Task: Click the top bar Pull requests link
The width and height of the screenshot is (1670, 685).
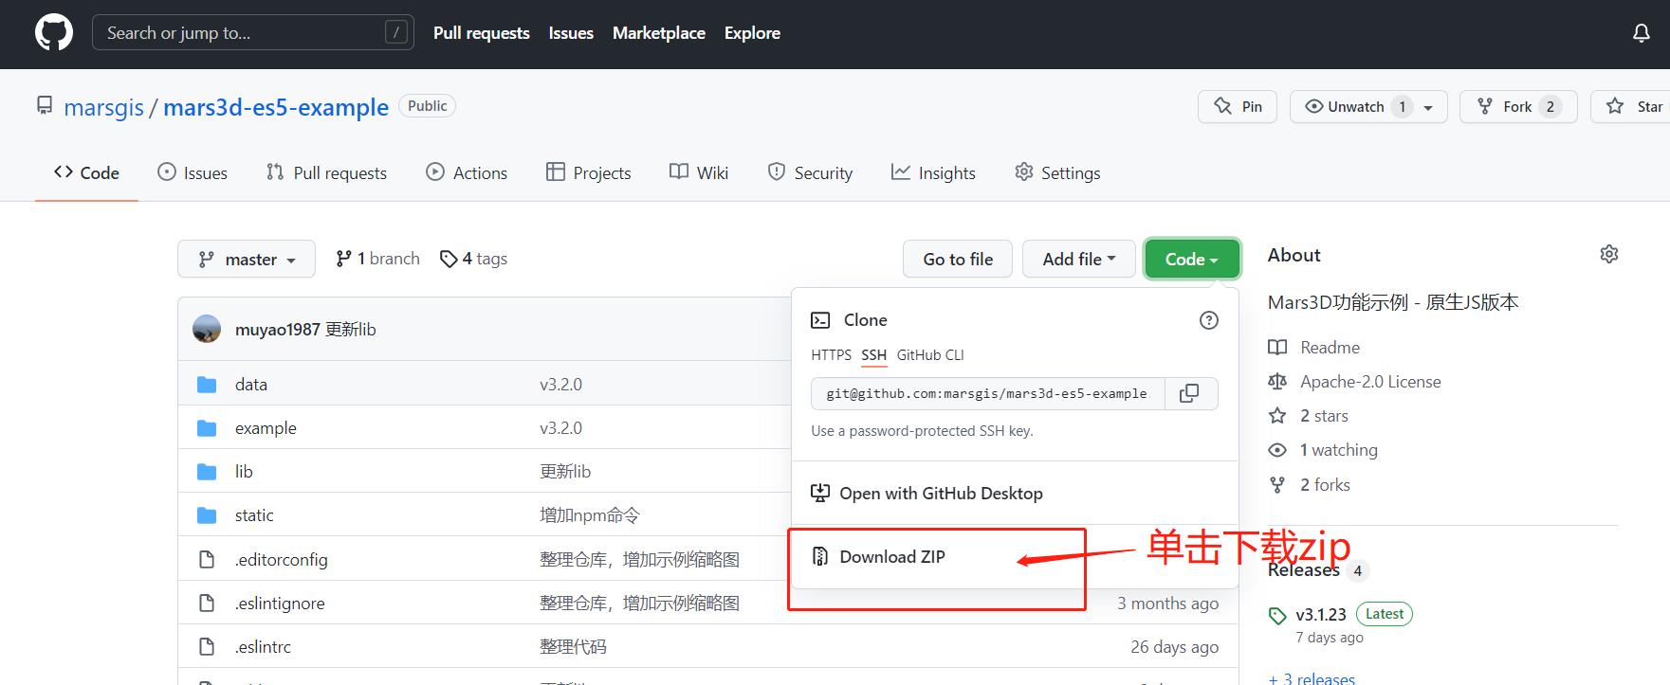Action: [482, 33]
